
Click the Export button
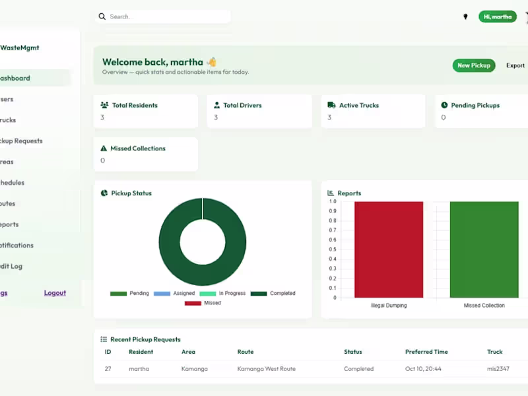(x=515, y=65)
